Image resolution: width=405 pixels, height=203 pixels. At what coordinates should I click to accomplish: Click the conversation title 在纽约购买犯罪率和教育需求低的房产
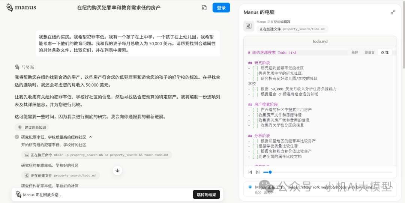(x=119, y=8)
